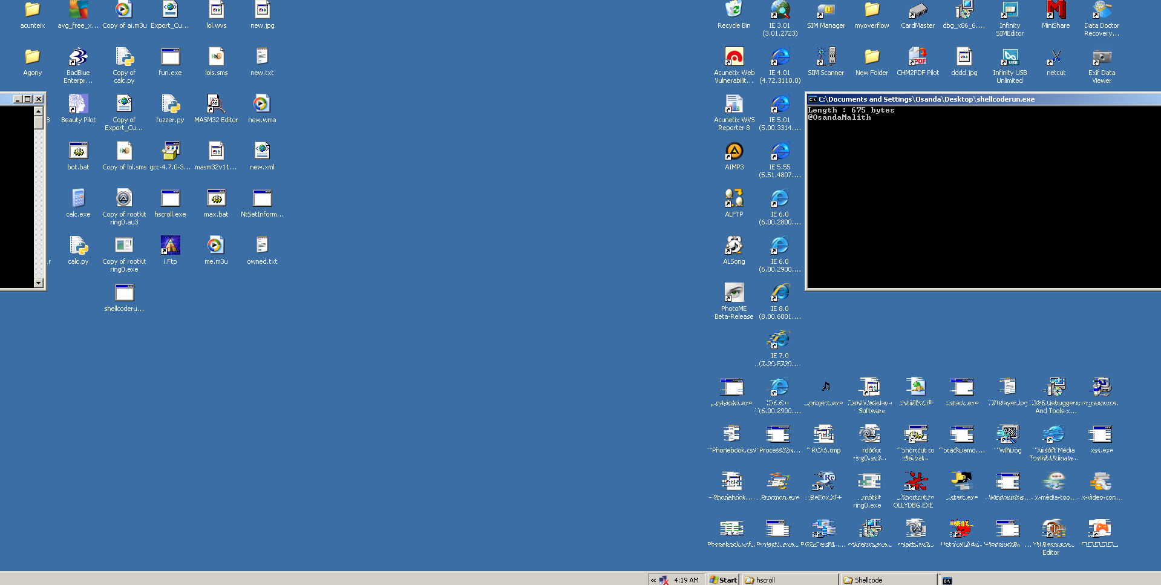
Task: Select the shellcoderun executable on the desktop
Action: (x=124, y=293)
